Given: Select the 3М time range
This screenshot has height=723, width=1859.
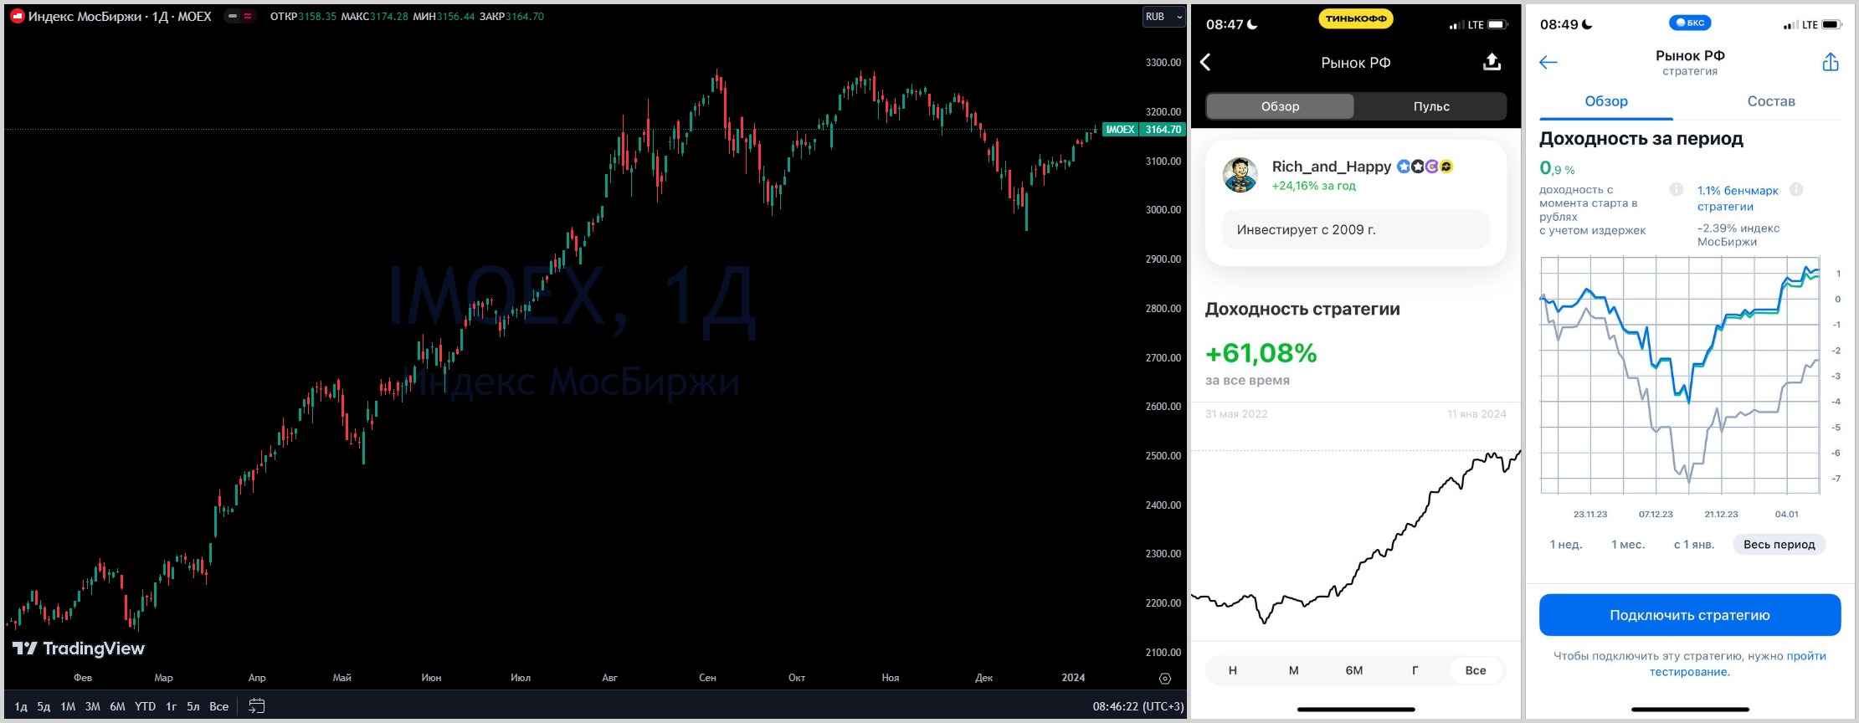Looking at the screenshot, I should coord(93,706).
